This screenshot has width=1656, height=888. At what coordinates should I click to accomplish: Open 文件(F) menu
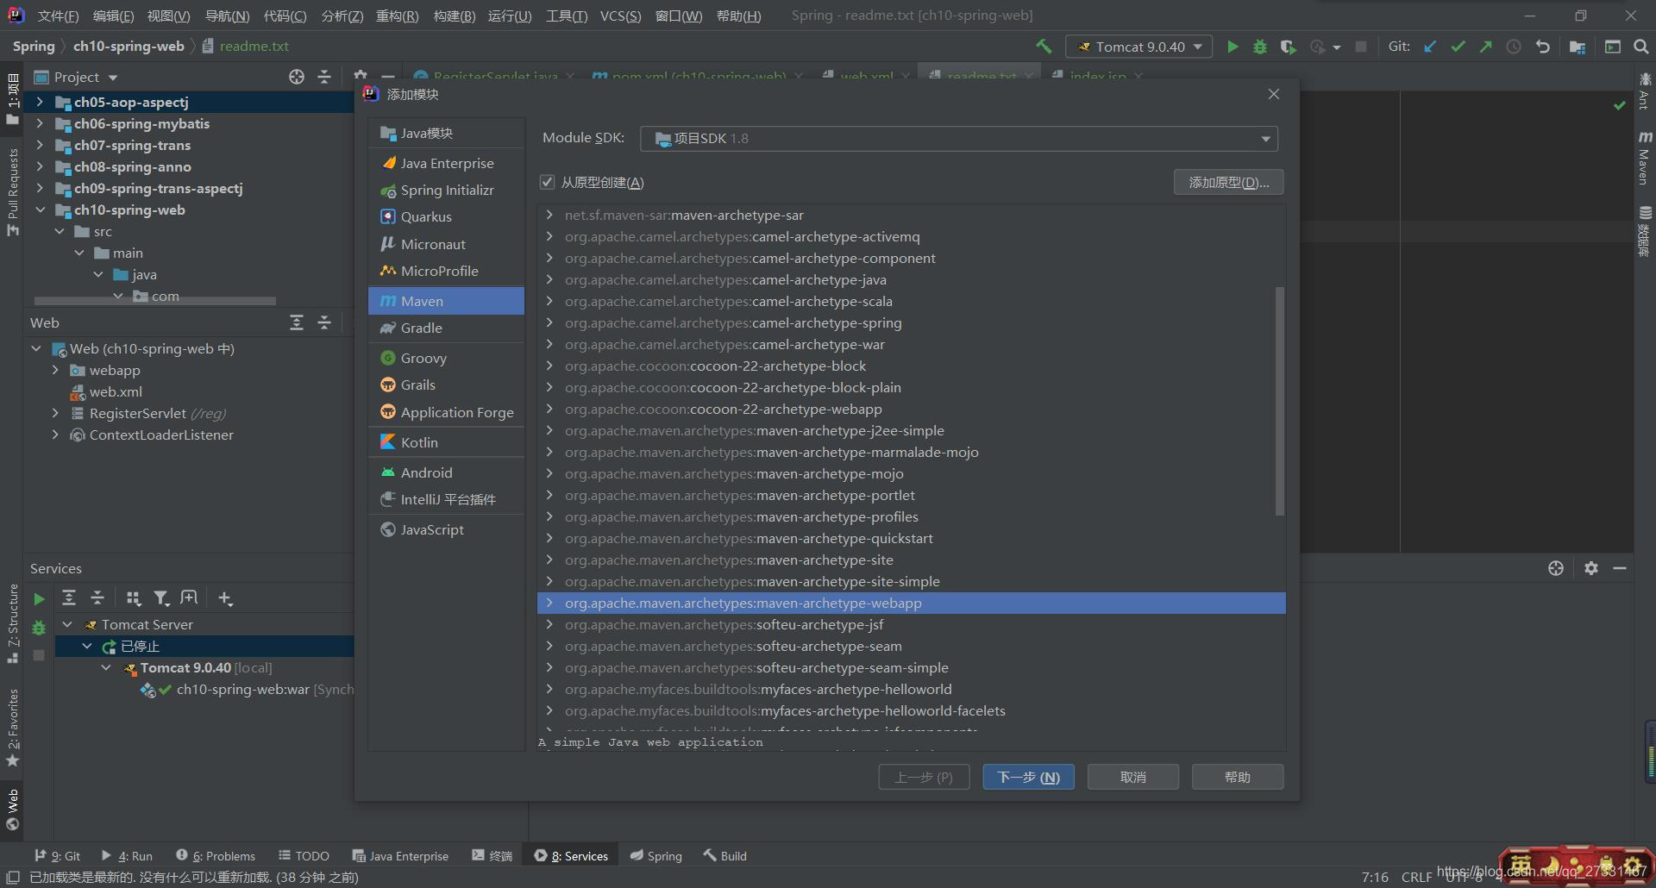pyautogui.click(x=58, y=16)
